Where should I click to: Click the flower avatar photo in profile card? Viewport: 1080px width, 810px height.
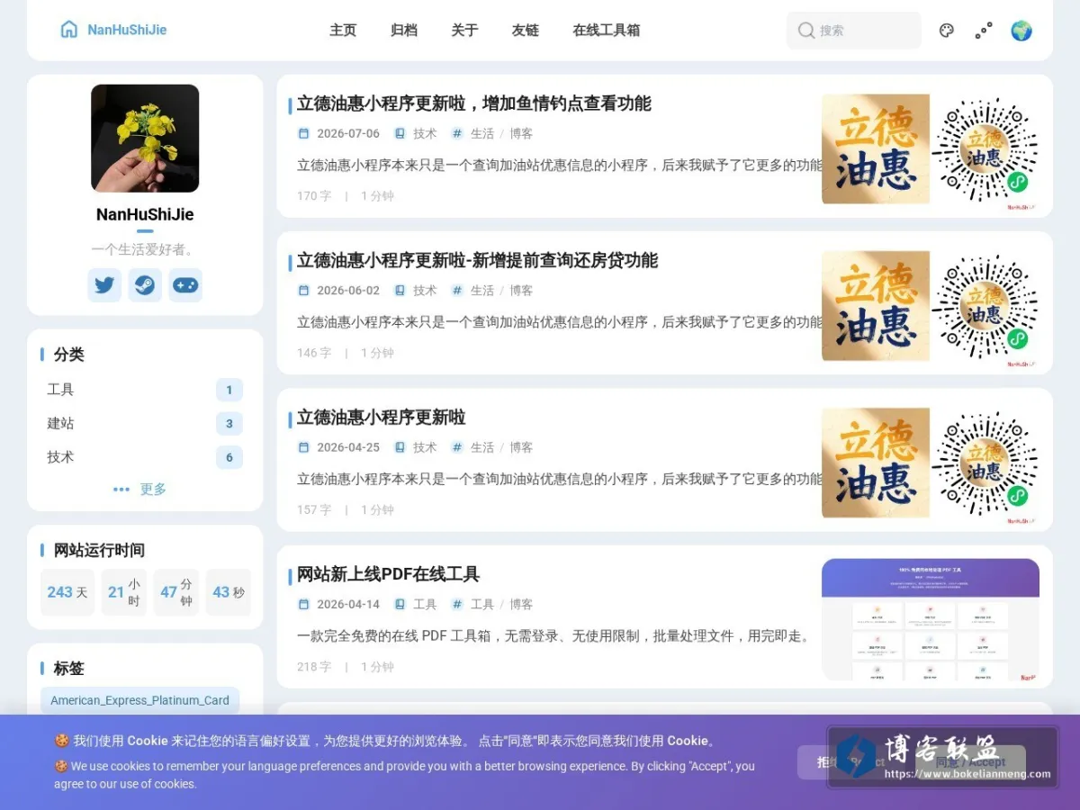click(145, 139)
